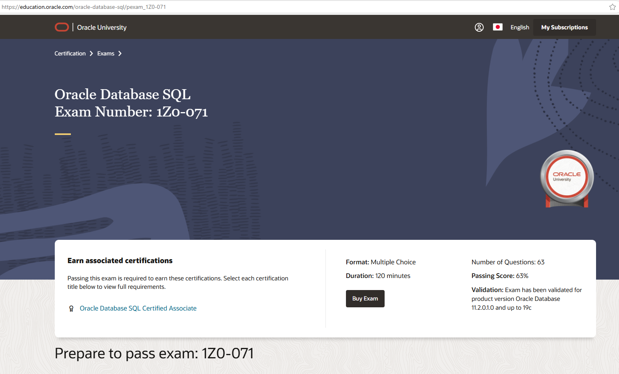This screenshot has width=619, height=374.
Task: Select the certification badge icon beside Certified Associate
Action: coord(71,308)
